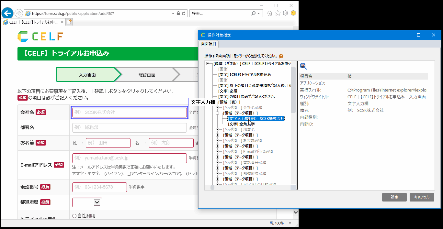Click the IE forward arrow button
443x229 pixels.
tap(18, 13)
